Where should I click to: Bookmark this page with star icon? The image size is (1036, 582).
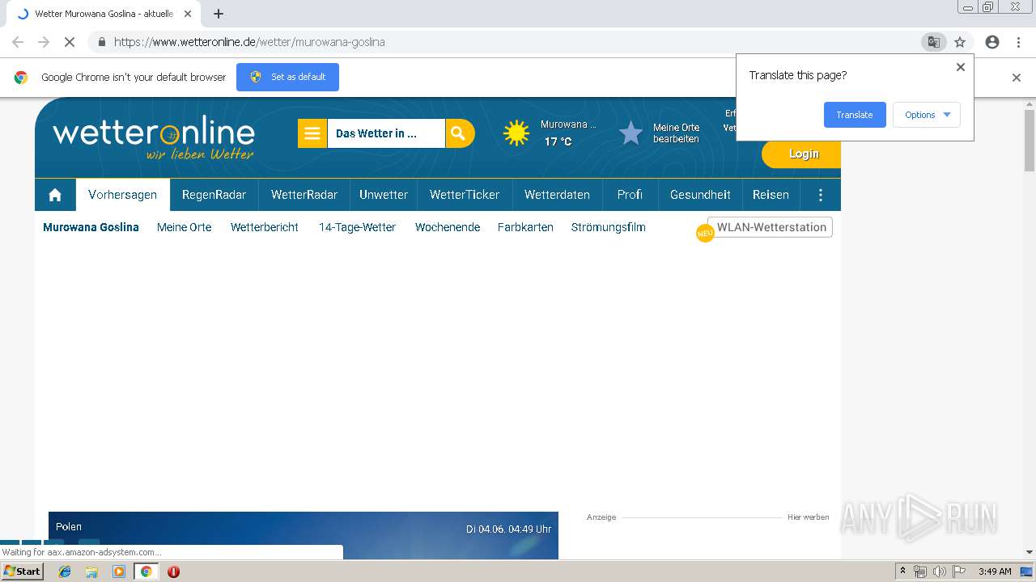(960, 42)
